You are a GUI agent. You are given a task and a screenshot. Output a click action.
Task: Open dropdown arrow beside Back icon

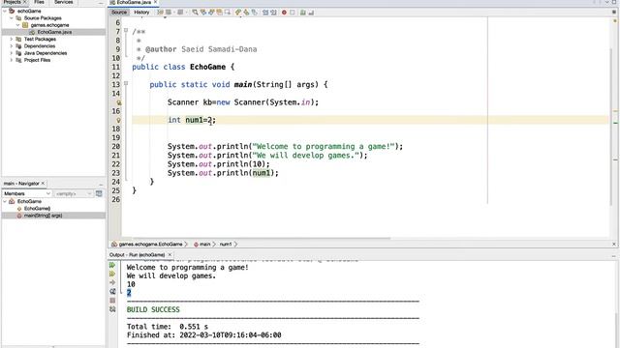(174, 13)
